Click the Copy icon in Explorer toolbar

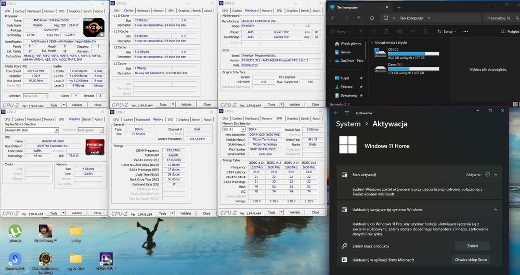tap(373, 32)
